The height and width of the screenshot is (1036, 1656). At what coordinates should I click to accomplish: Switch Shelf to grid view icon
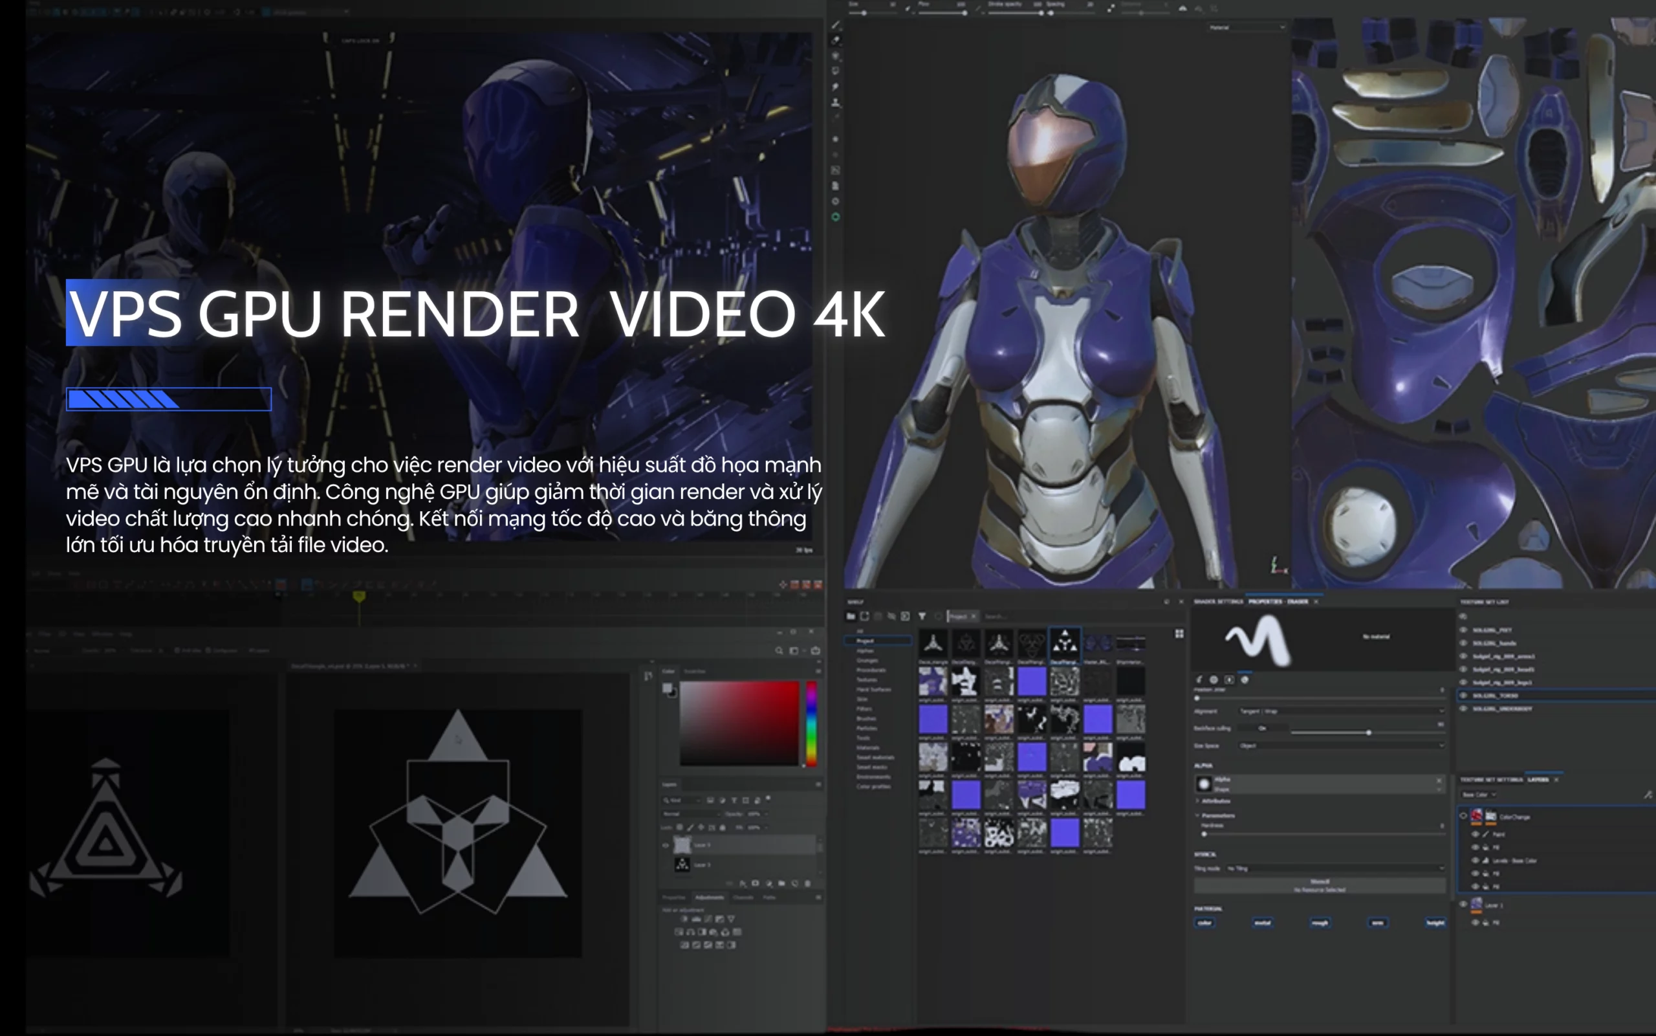(x=1179, y=634)
